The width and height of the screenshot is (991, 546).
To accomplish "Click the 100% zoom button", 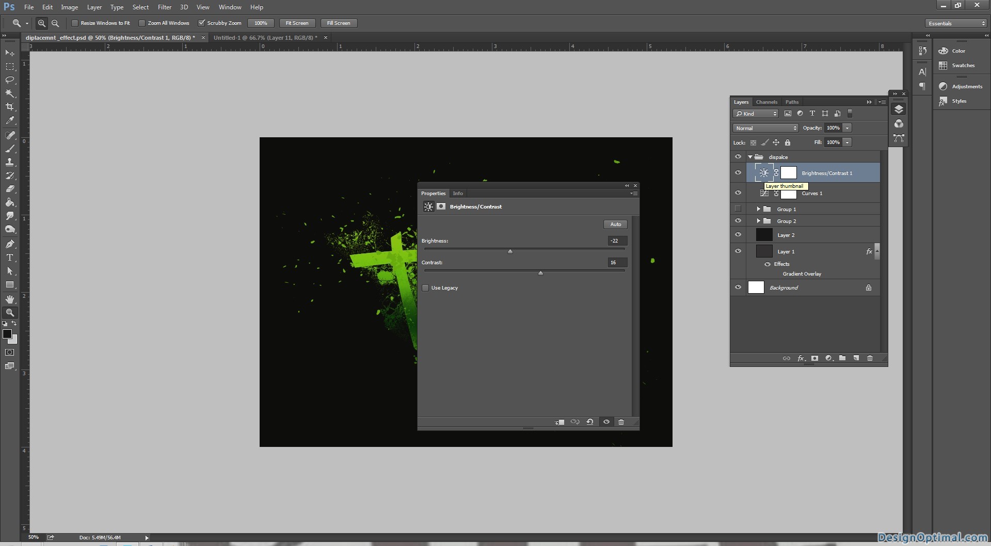I will pyautogui.click(x=261, y=23).
